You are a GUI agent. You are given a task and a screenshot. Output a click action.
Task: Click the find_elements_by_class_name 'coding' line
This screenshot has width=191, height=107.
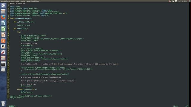pyautogui.click(x=45, y=74)
